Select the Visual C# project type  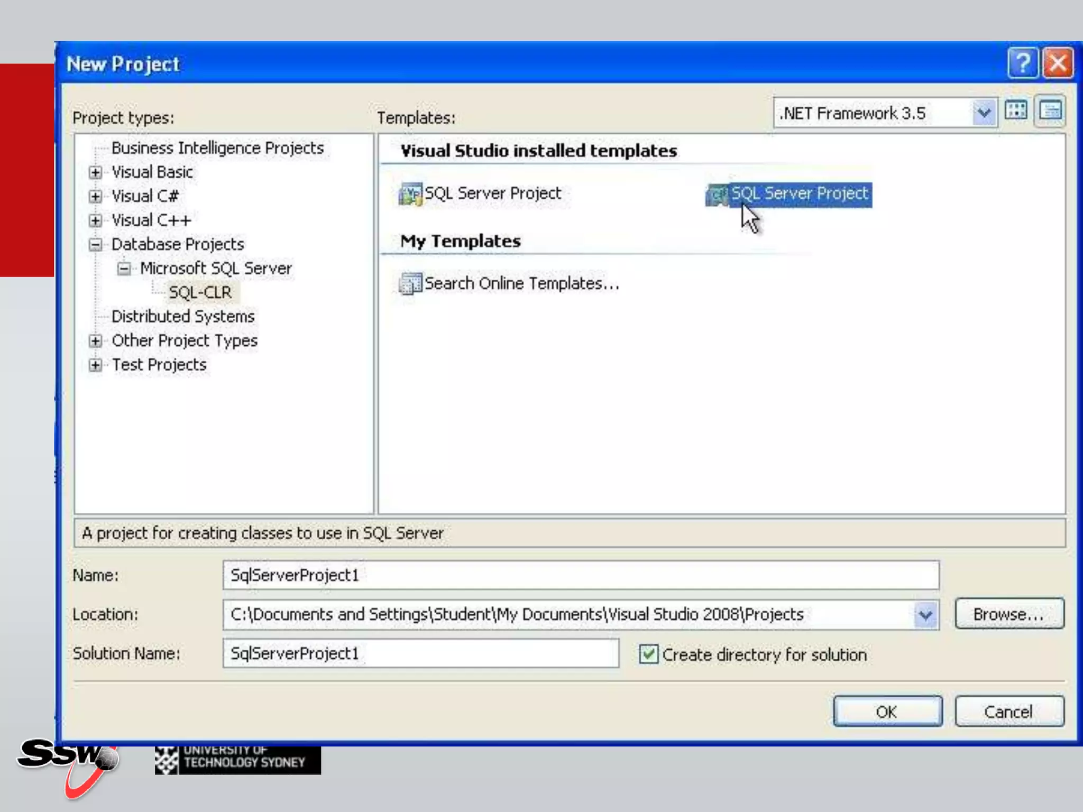pos(145,197)
